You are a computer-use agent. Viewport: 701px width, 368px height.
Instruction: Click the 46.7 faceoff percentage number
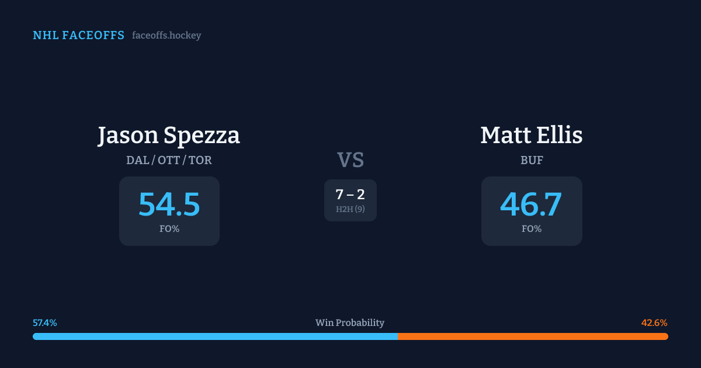532,204
